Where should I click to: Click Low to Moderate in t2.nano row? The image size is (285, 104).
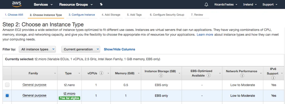[x=243, y=85]
